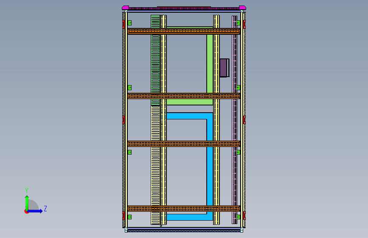This screenshot has width=368, height=238.
Task: Select the cabinet's bottom base plinth
Action: click(x=184, y=230)
